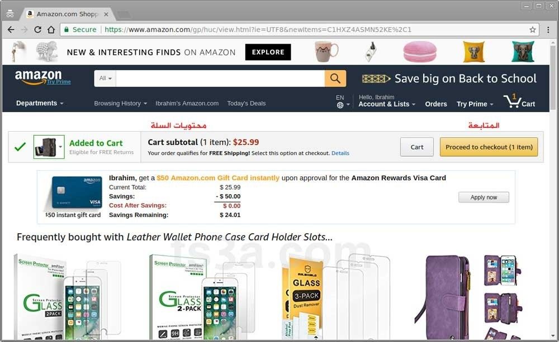Open Browsing History menu

[121, 103]
